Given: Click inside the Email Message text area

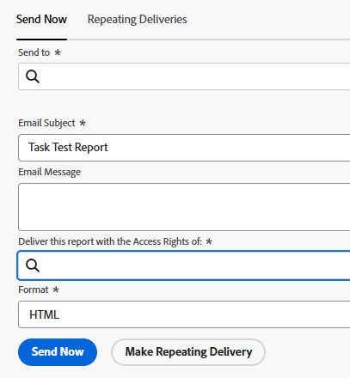Looking at the screenshot, I should coord(184,207).
